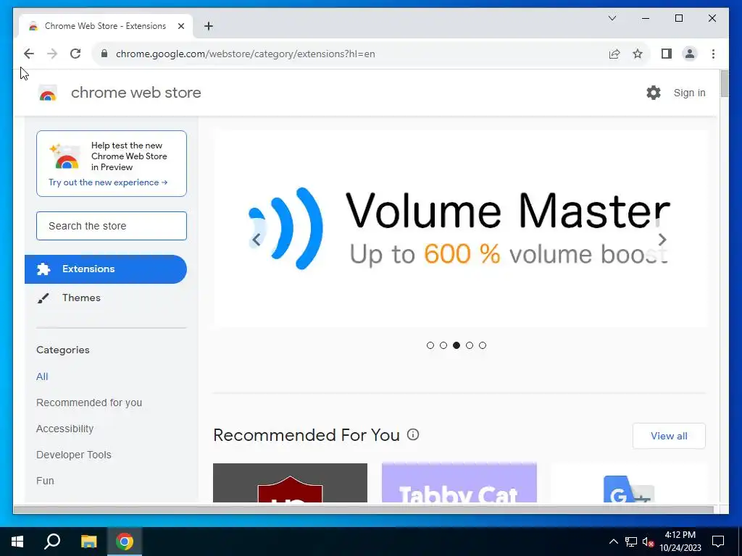The image size is (742, 556).
Task: Open Windows taskbar search
Action: pyautogui.click(x=52, y=542)
